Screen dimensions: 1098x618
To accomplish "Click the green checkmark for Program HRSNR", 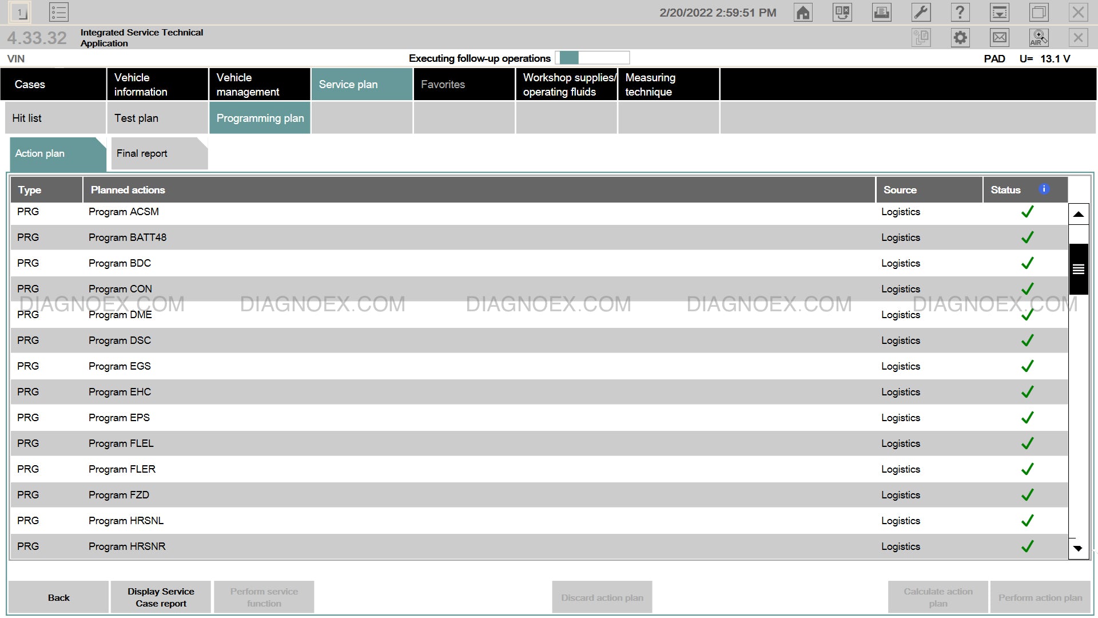I will click(x=1027, y=546).
